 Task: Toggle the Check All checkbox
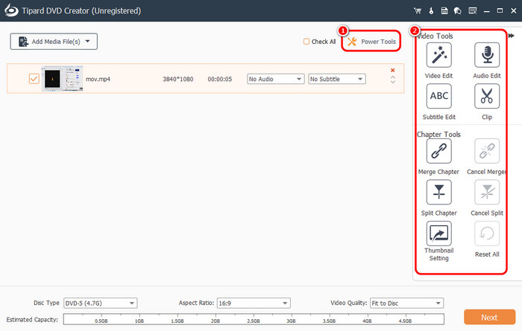pos(306,42)
